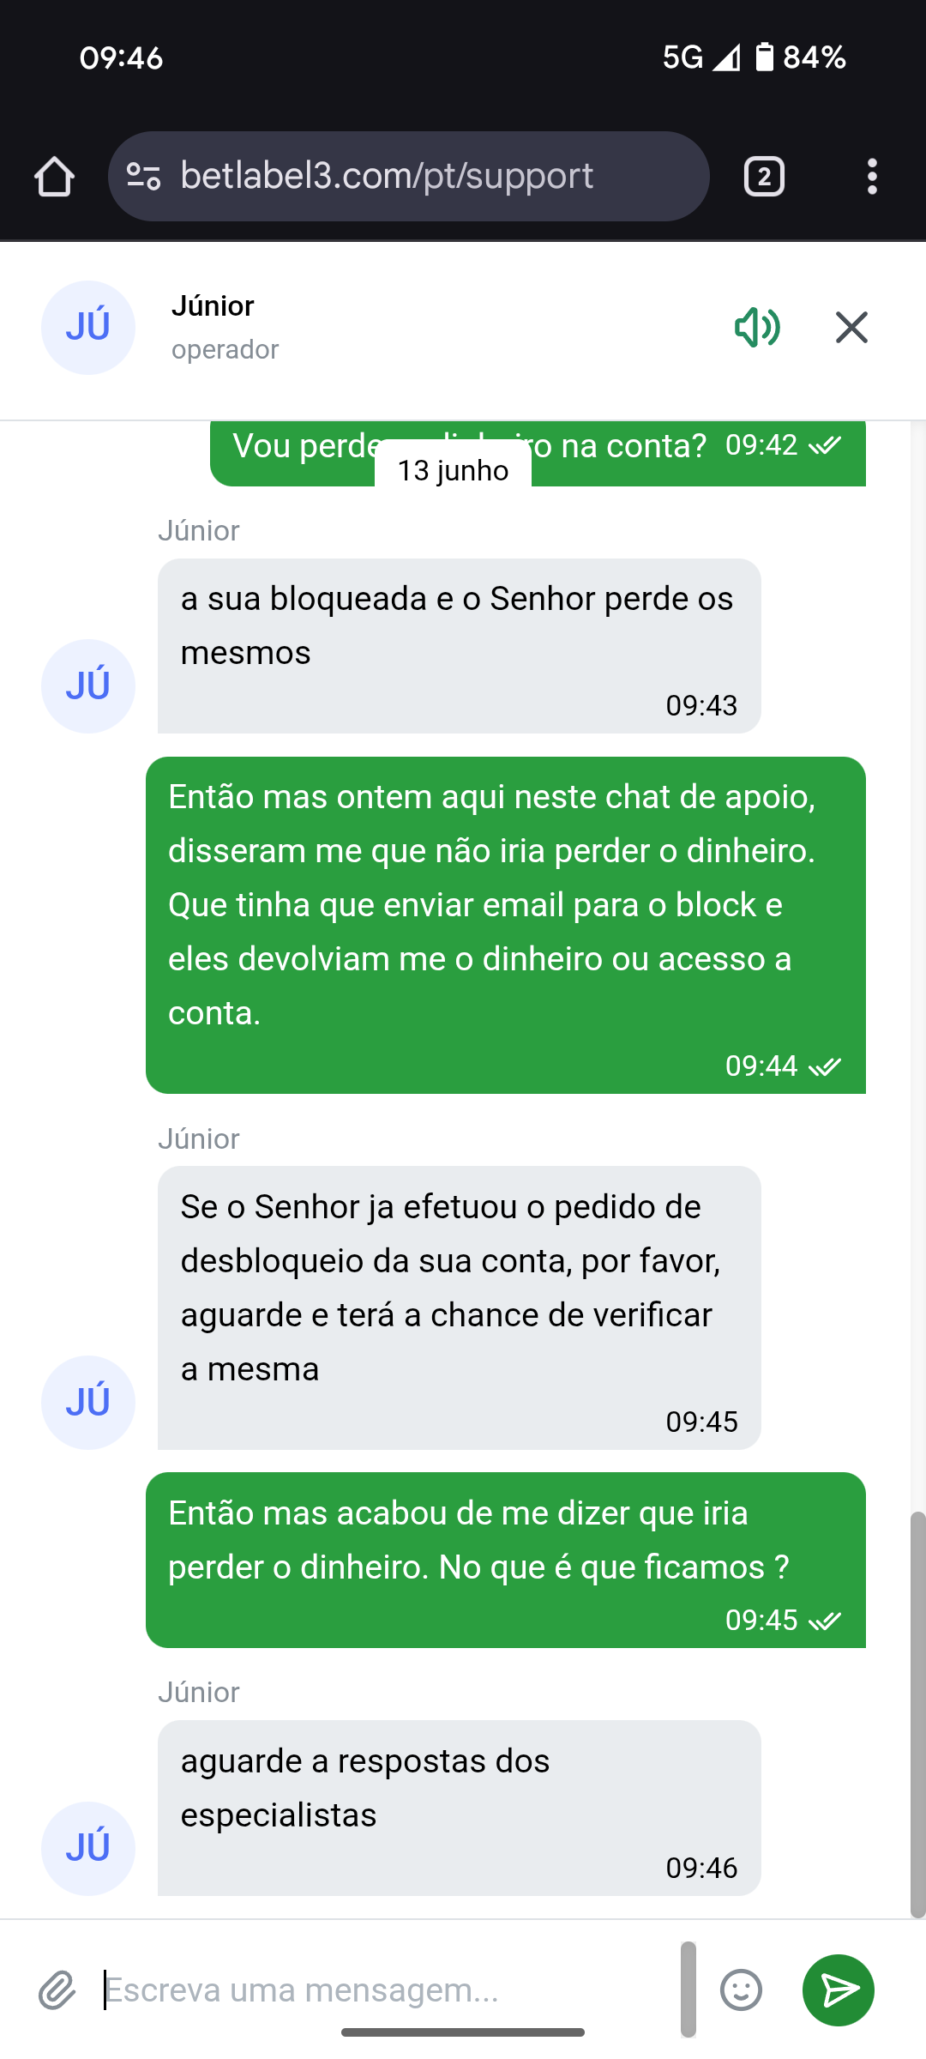Click the chat scrollbar thumb
The width and height of the screenshot is (926, 2059).
coord(917,1714)
